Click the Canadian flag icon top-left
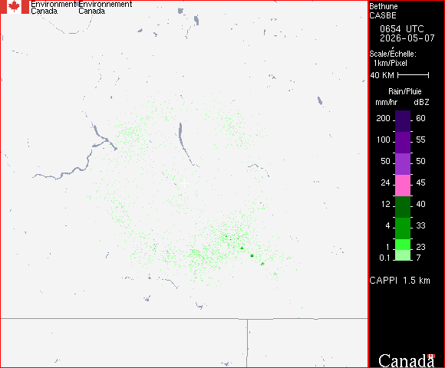Screen dimensions: 445x368 click(15, 7)
